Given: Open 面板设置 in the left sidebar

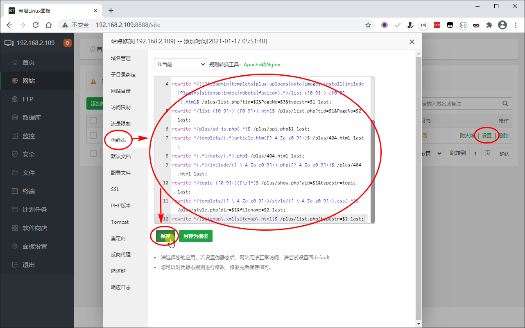Looking at the screenshot, I should point(37,246).
